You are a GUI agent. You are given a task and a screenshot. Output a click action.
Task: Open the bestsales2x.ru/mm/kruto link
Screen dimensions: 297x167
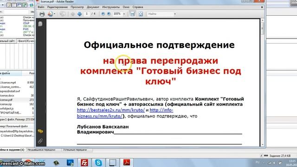[111, 110]
